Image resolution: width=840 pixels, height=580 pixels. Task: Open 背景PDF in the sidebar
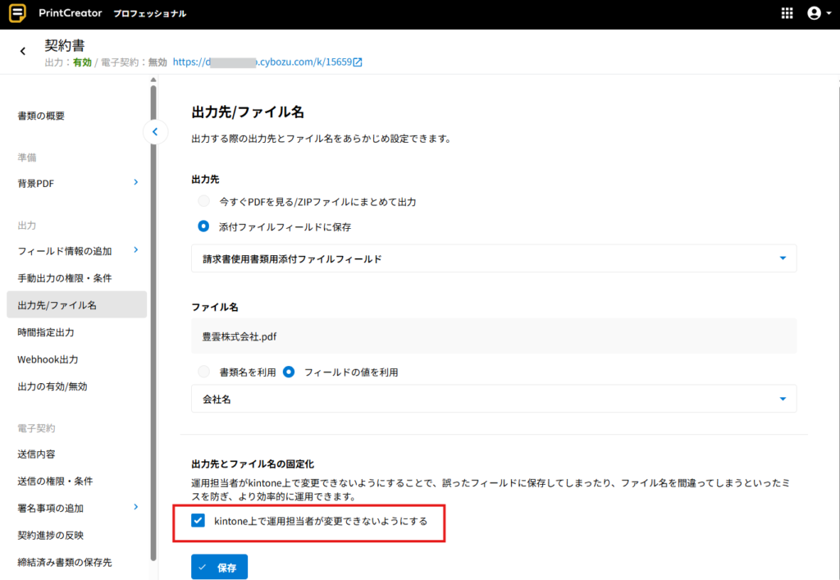tap(36, 184)
